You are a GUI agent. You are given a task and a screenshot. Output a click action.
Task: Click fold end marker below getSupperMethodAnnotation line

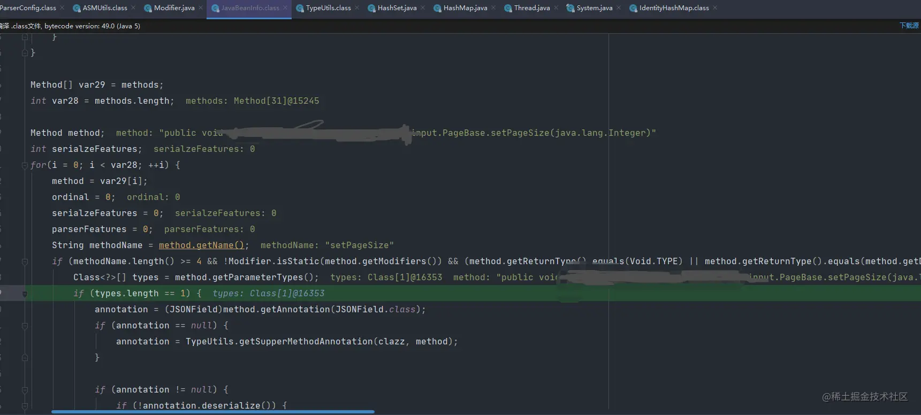tap(25, 358)
